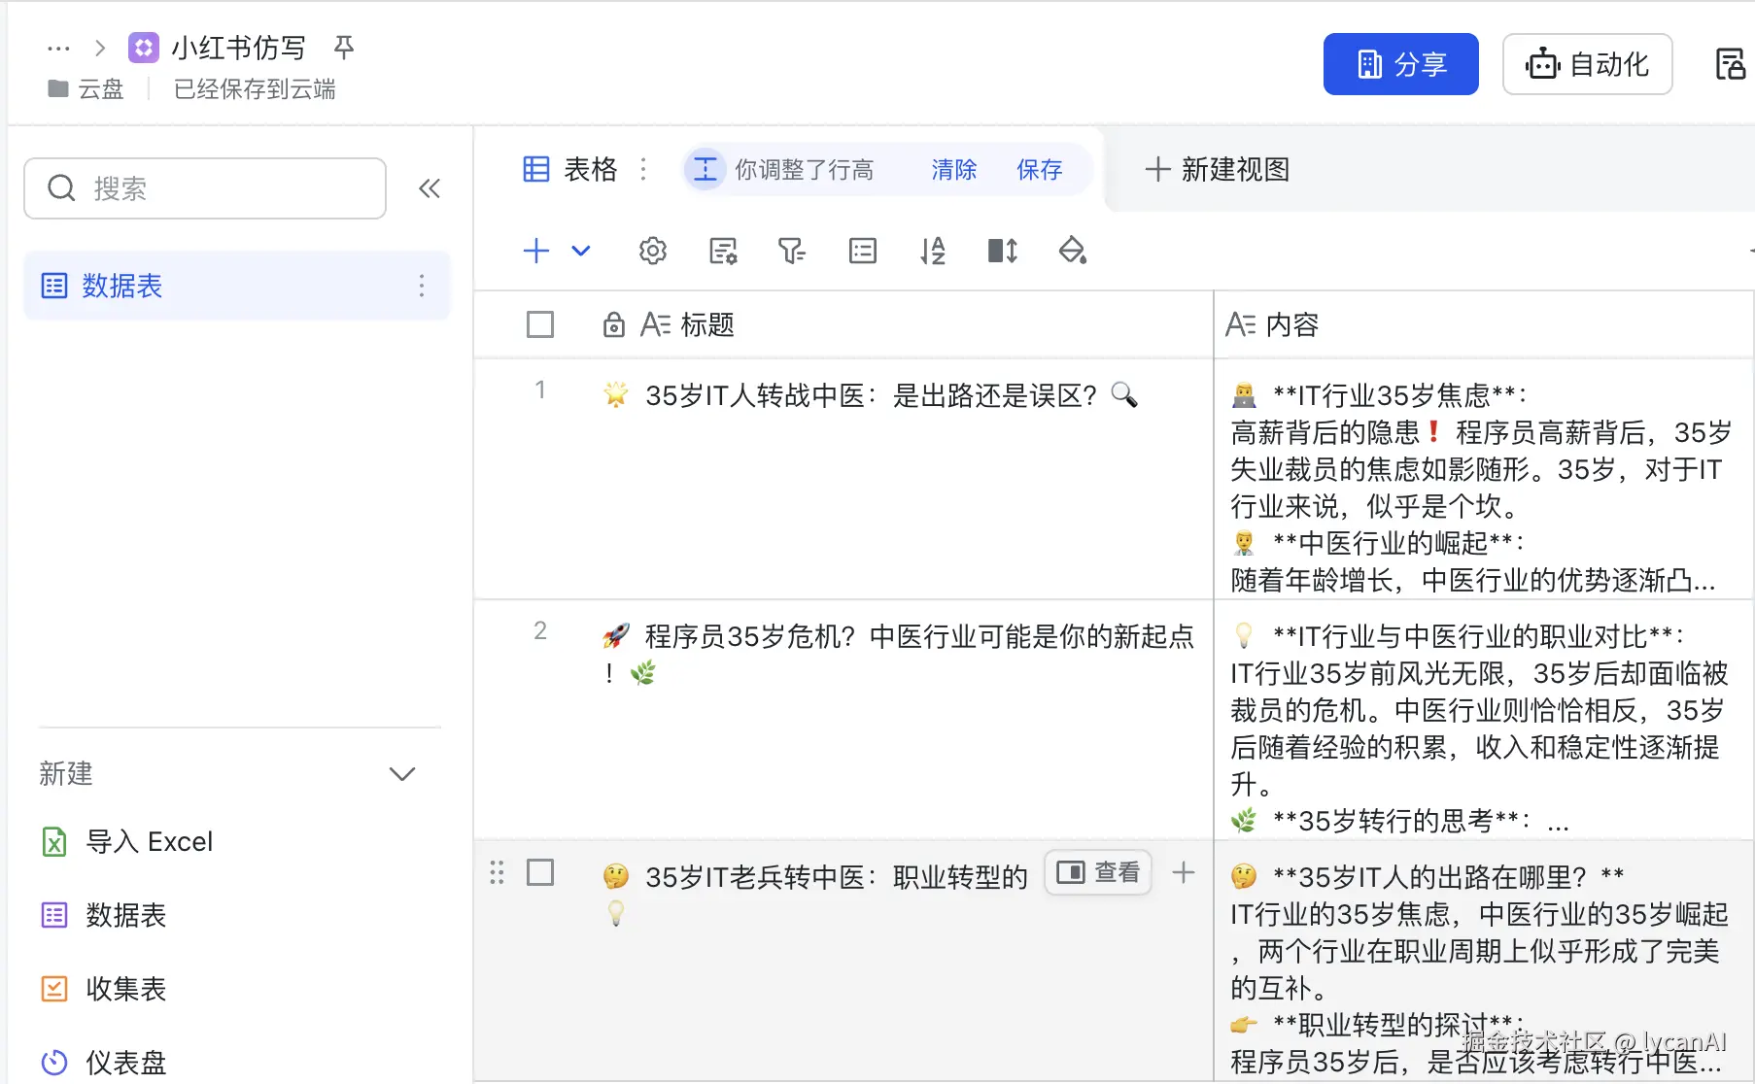Click the 标题 column lock icon
This screenshot has height=1084, width=1755.
pos(613,324)
